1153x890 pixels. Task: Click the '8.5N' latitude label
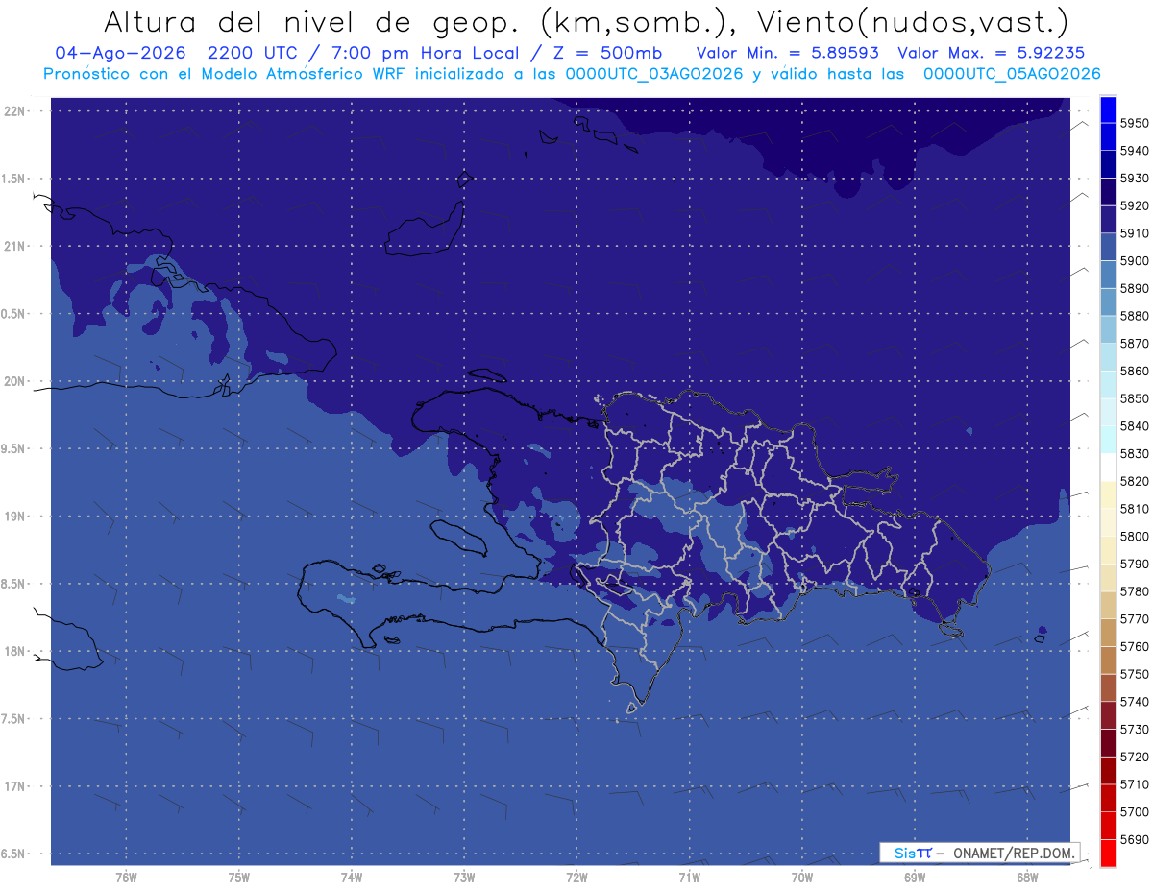14,585
